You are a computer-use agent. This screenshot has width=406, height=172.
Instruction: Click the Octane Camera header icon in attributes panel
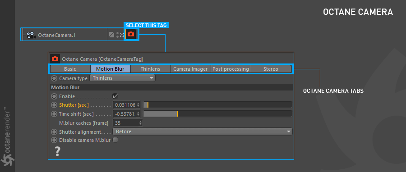point(55,59)
